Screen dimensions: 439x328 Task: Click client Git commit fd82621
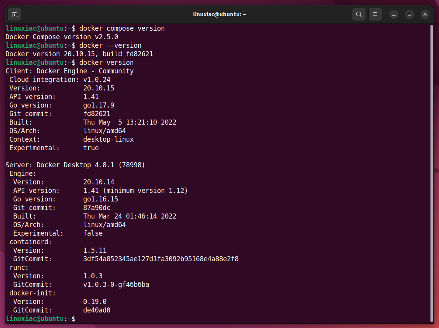[x=97, y=114]
